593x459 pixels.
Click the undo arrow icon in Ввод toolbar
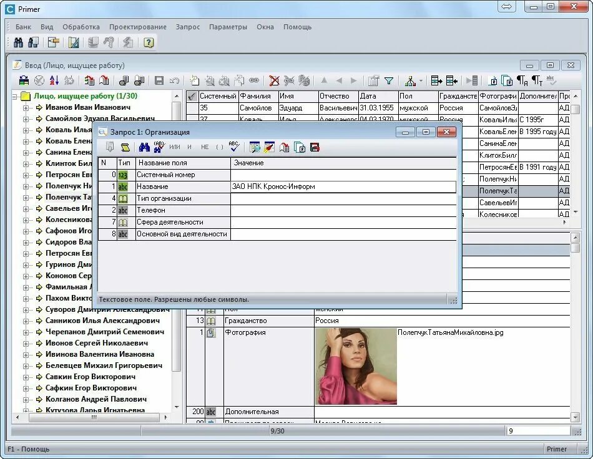coord(174,80)
